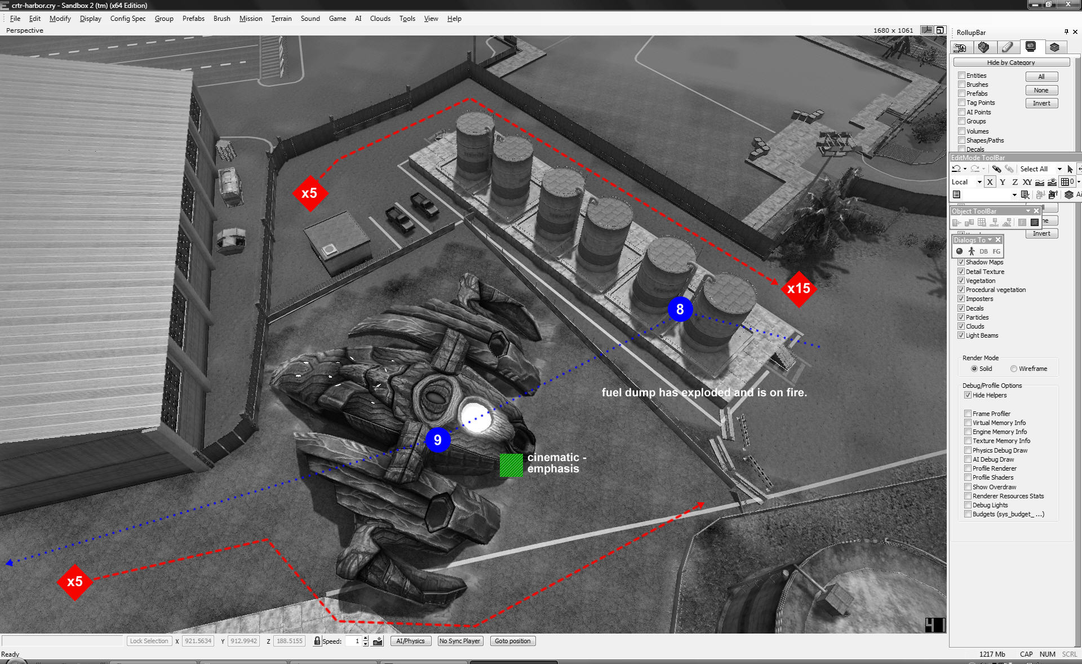This screenshot has height=664, width=1082.
Task: Open the Modeling pencil tab in RollupBar
Action: tap(1008, 47)
